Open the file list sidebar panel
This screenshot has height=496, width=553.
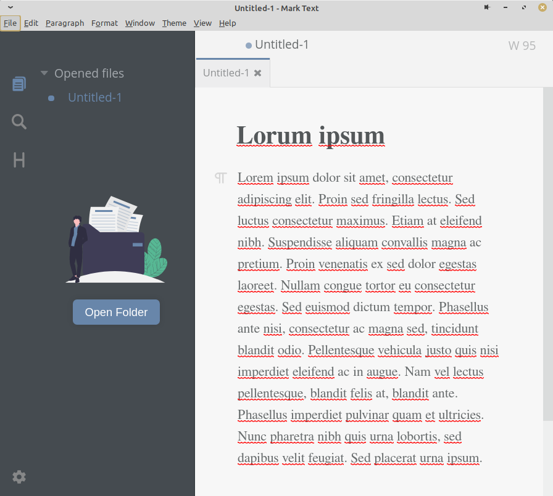coord(19,83)
